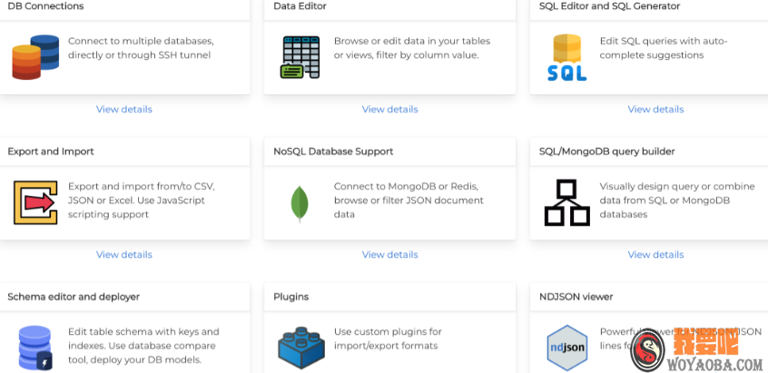The image size is (768, 373).
Task: Open View details under DB Connections
Action: coord(124,110)
